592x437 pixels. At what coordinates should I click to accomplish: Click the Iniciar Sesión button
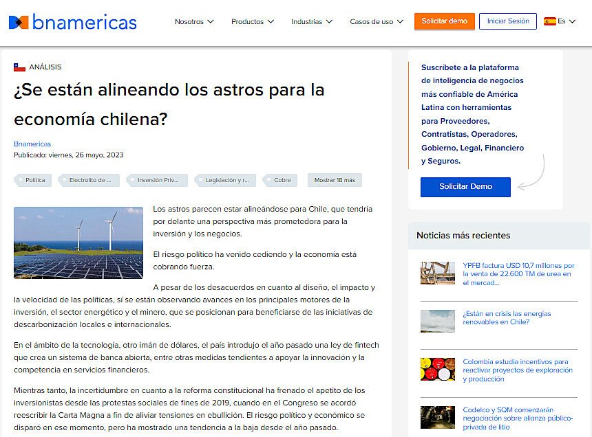pos(508,21)
